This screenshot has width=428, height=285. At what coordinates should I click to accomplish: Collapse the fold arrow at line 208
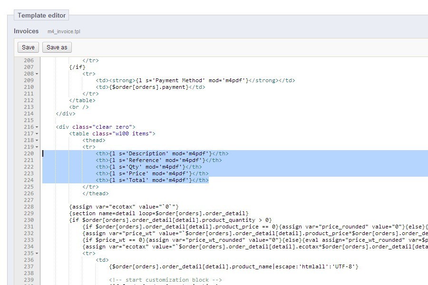37,74
